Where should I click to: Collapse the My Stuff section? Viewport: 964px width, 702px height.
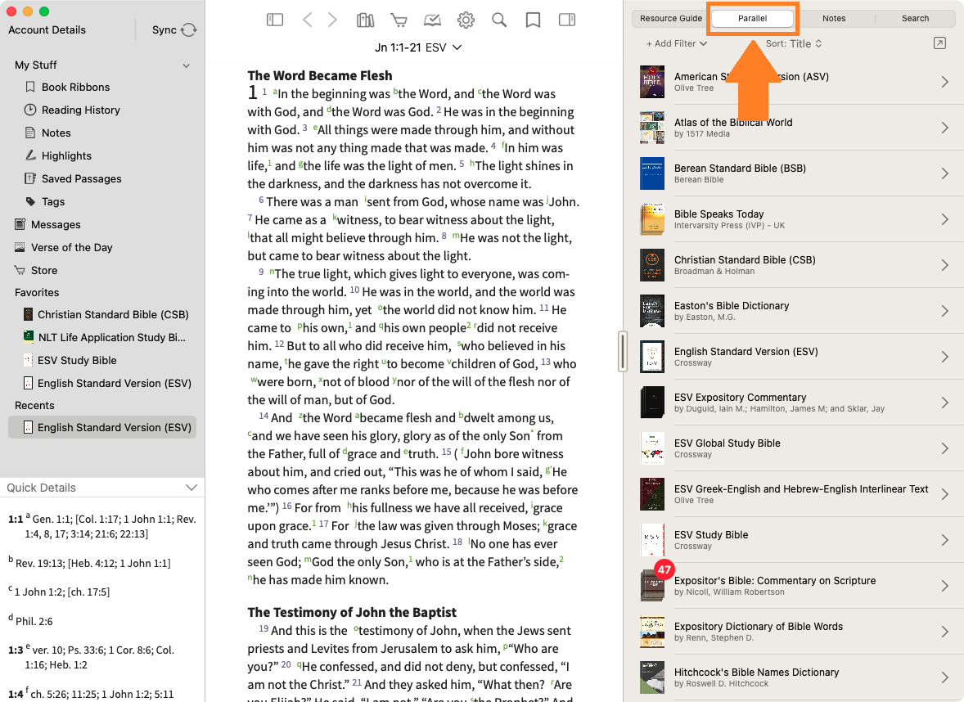coord(187,65)
